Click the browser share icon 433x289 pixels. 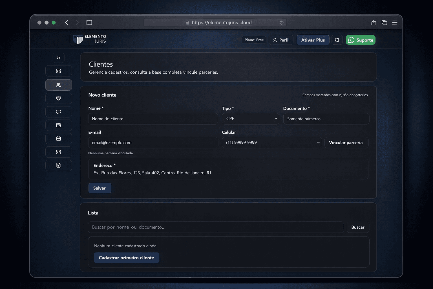[374, 23]
